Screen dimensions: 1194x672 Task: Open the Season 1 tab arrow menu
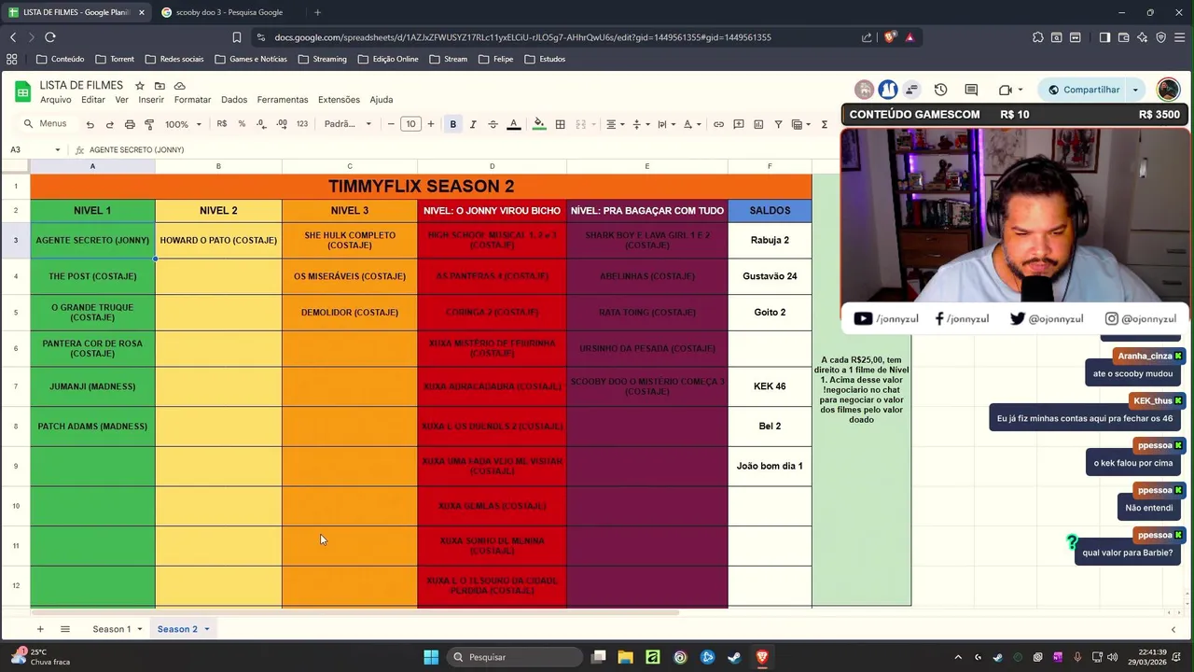tap(140, 629)
